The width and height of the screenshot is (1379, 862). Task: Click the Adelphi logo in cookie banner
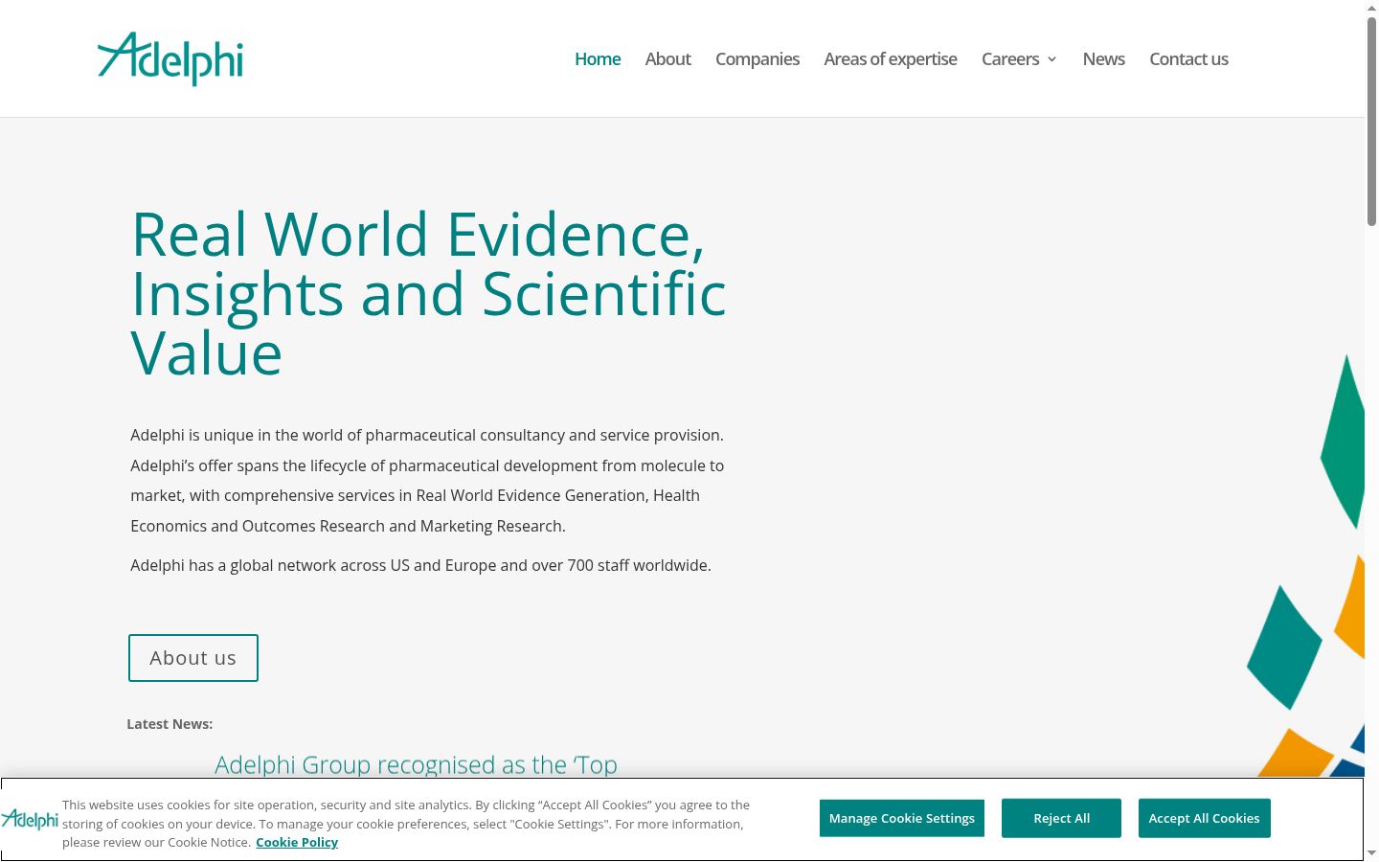[x=30, y=819]
